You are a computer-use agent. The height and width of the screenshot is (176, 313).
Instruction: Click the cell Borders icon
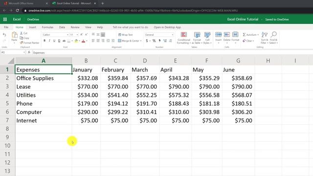pos(69,41)
